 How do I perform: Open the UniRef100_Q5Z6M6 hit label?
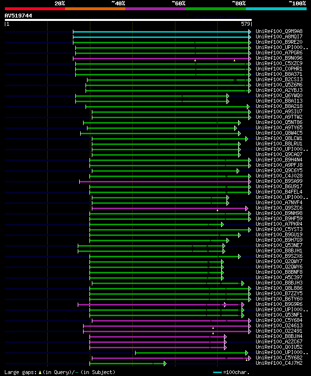coord(279,85)
